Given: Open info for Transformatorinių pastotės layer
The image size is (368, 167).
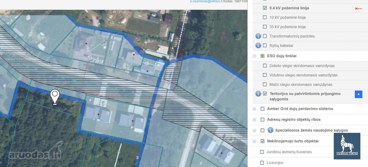Looking at the screenshot, I should click(258, 36).
